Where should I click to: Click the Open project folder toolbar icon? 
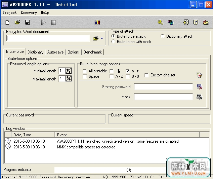(17, 22)
